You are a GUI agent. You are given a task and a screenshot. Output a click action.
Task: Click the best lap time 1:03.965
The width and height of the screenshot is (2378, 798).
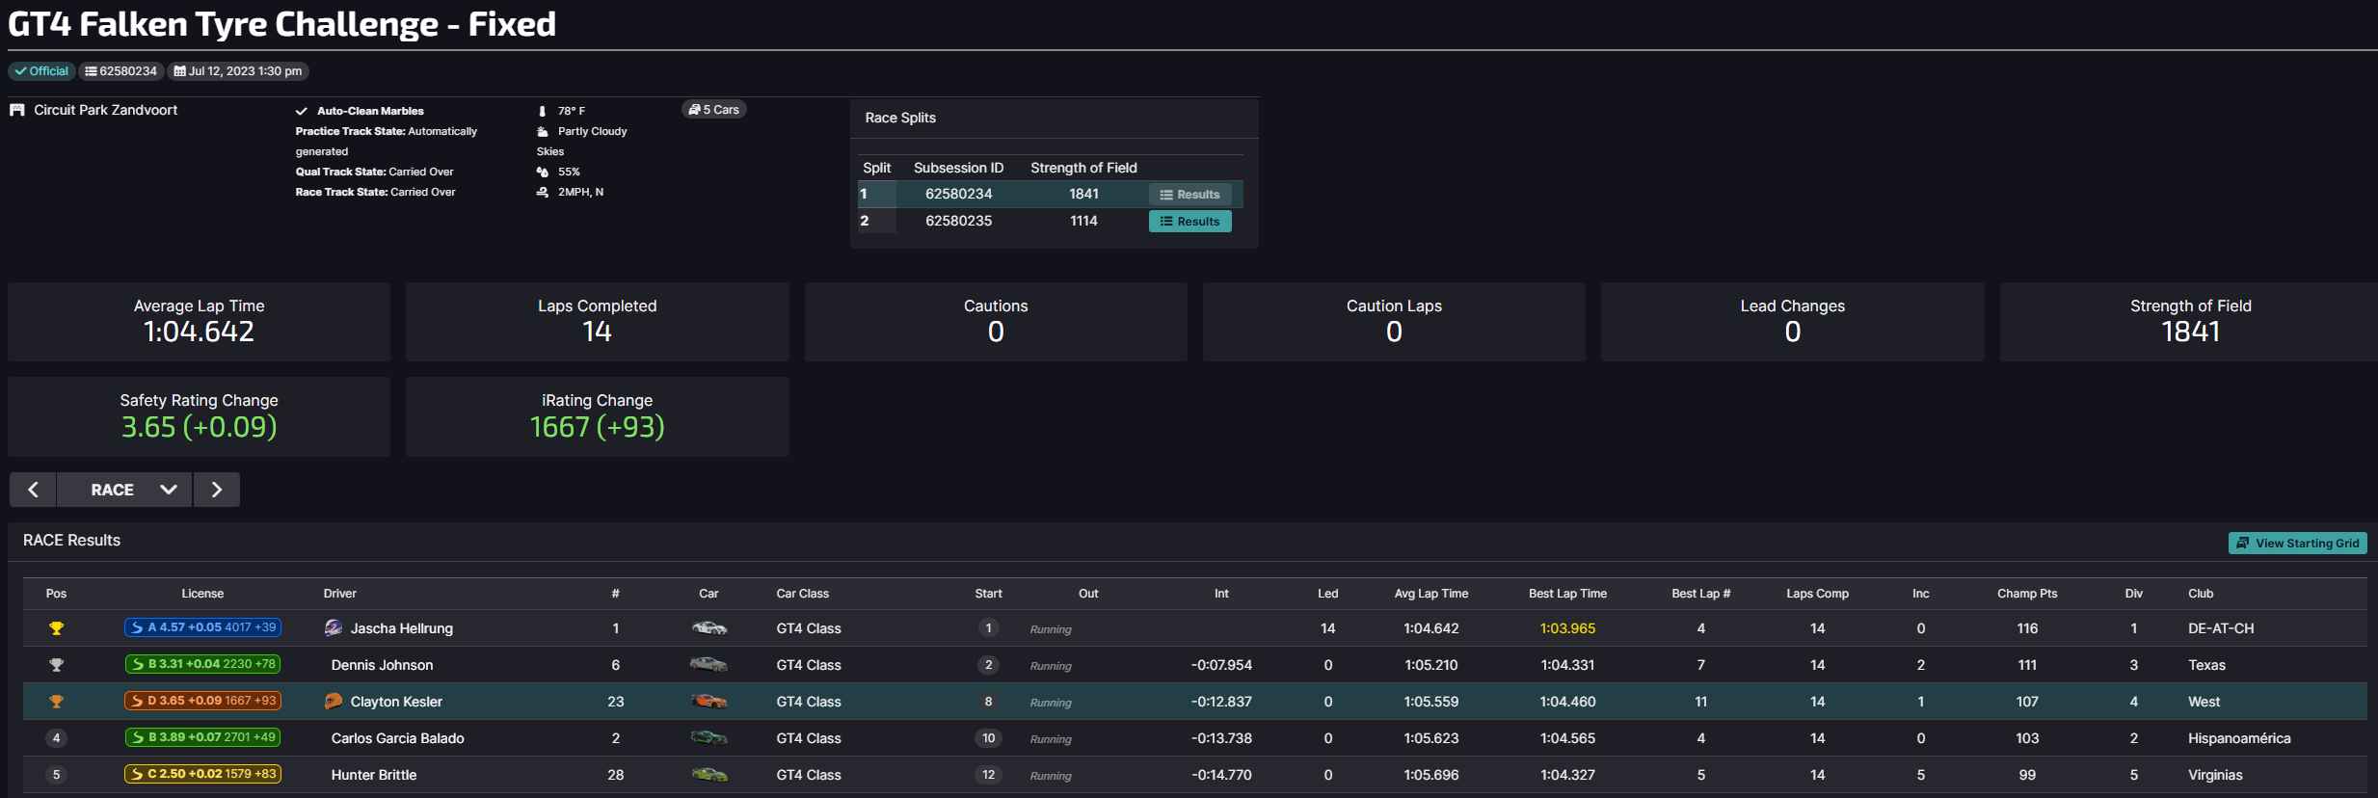[x=1568, y=628]
